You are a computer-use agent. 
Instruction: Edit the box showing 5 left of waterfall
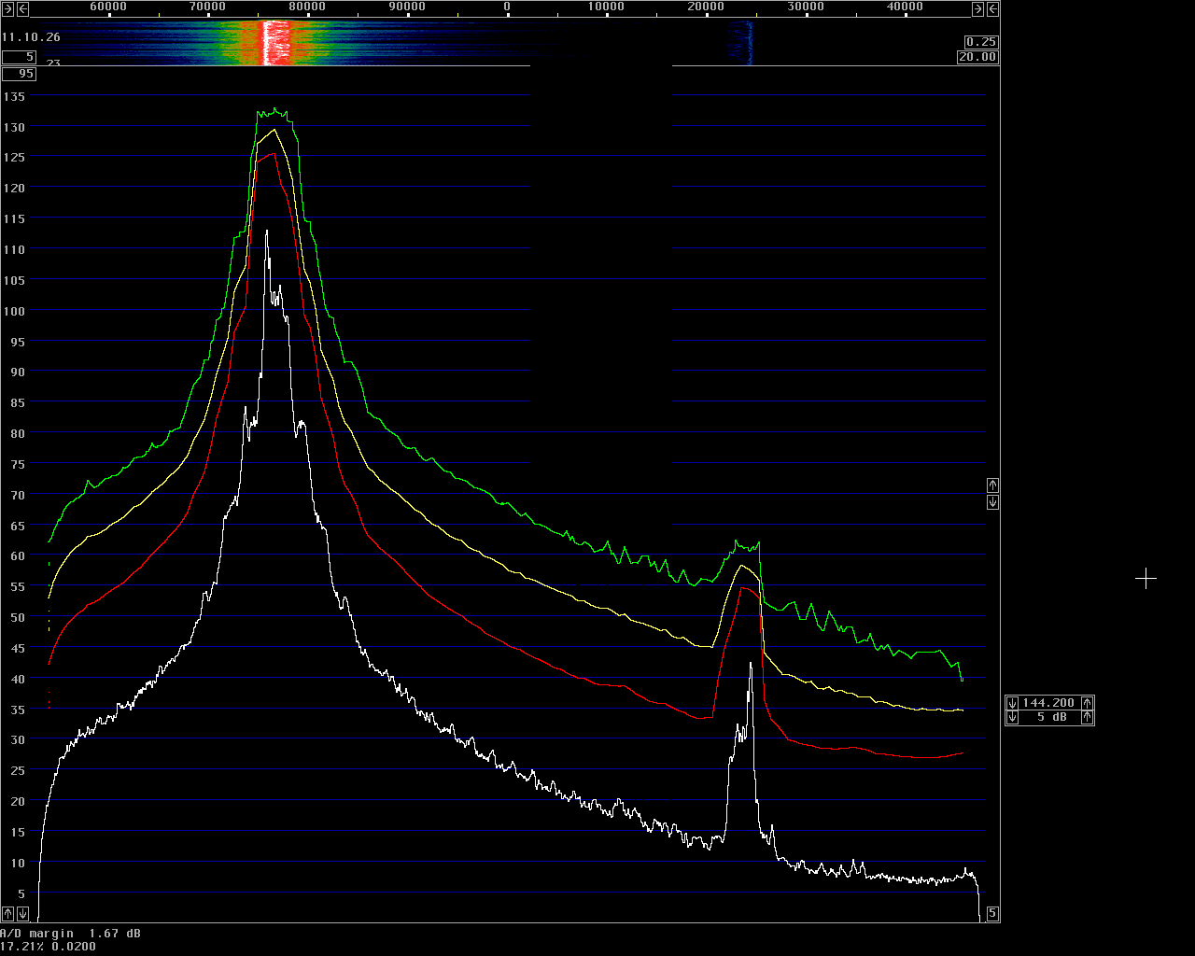[19, 57]
